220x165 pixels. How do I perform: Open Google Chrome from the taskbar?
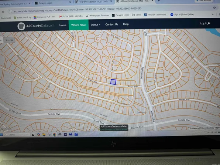pyautogui.click(x=55, y=135)
